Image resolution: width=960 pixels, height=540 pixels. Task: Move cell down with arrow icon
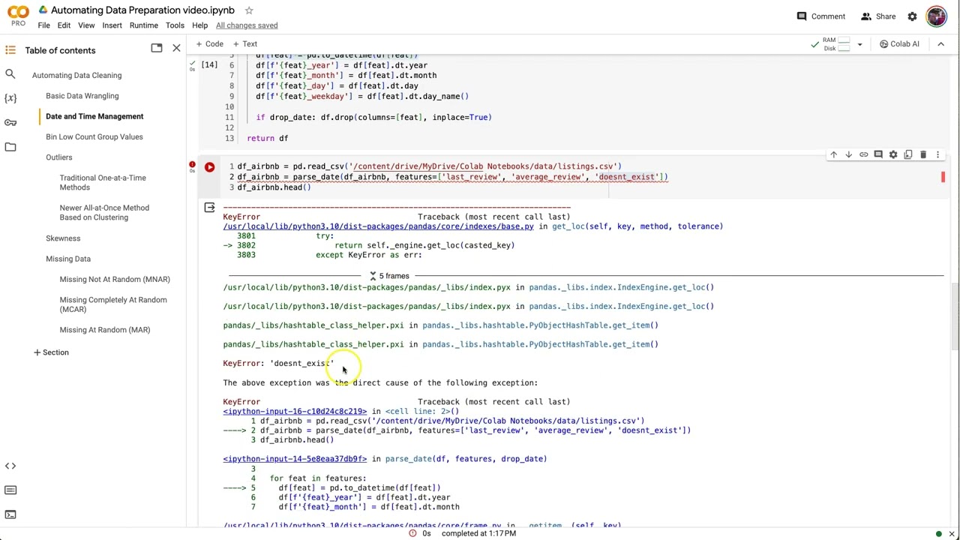[848, 154]
